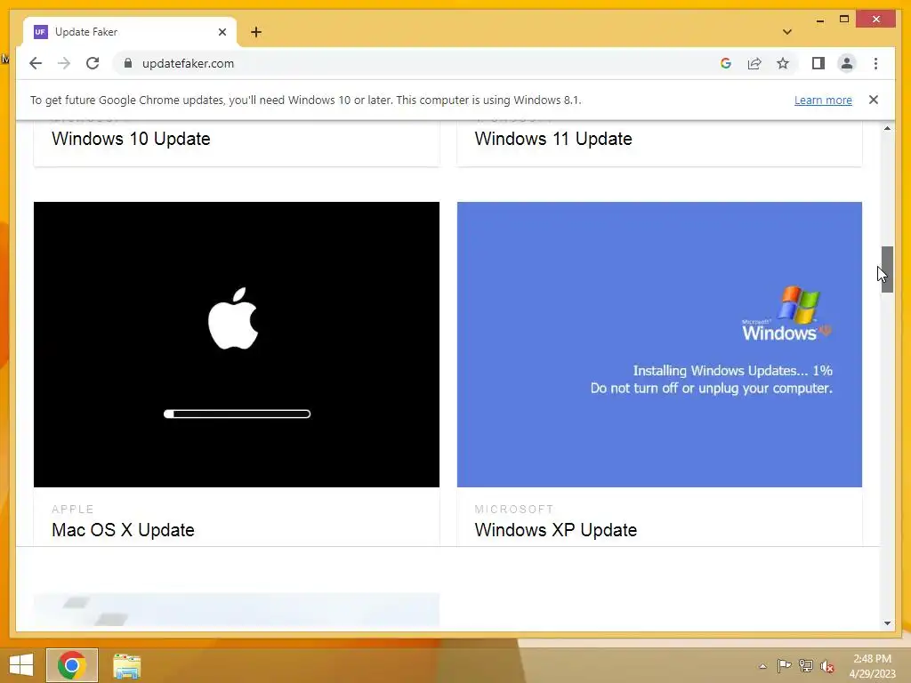Open the Action Center flag icon
This screenshot has height=683, width=911.
pos(784,666)
